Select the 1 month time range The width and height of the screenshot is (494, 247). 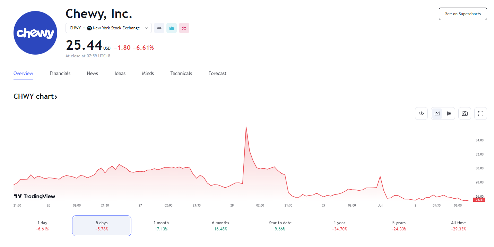161,226
